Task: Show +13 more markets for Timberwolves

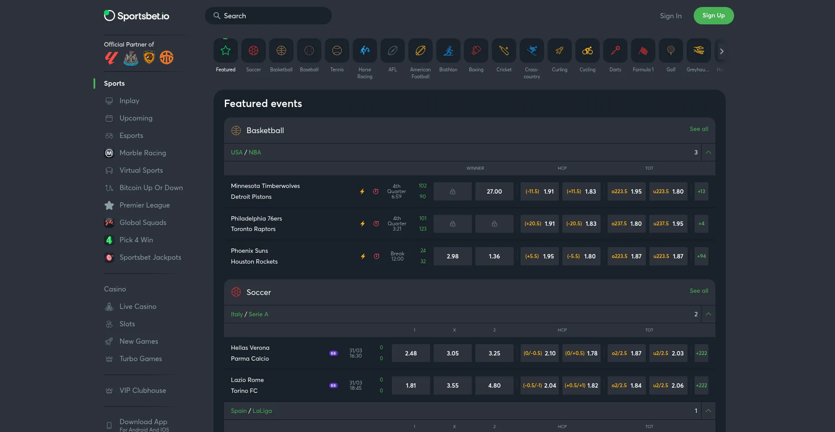Action: (701, 191)
